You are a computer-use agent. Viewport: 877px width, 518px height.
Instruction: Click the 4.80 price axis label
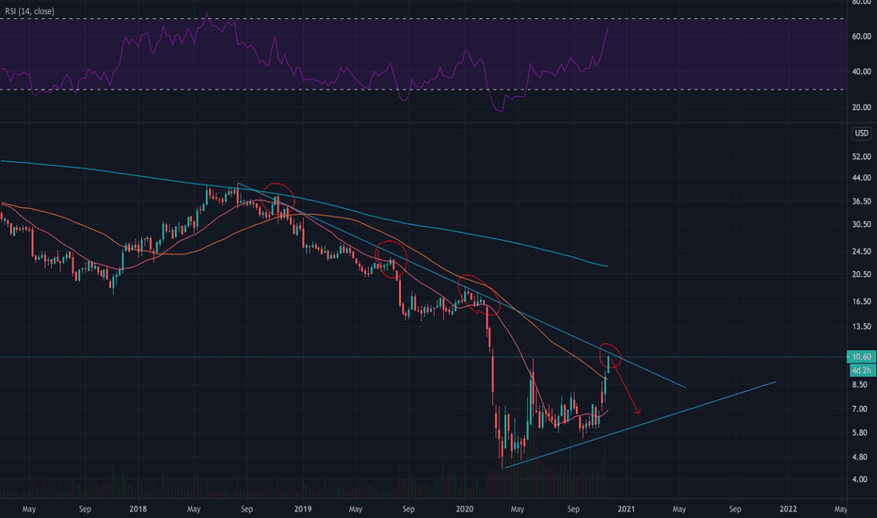[x=860, y=457]
